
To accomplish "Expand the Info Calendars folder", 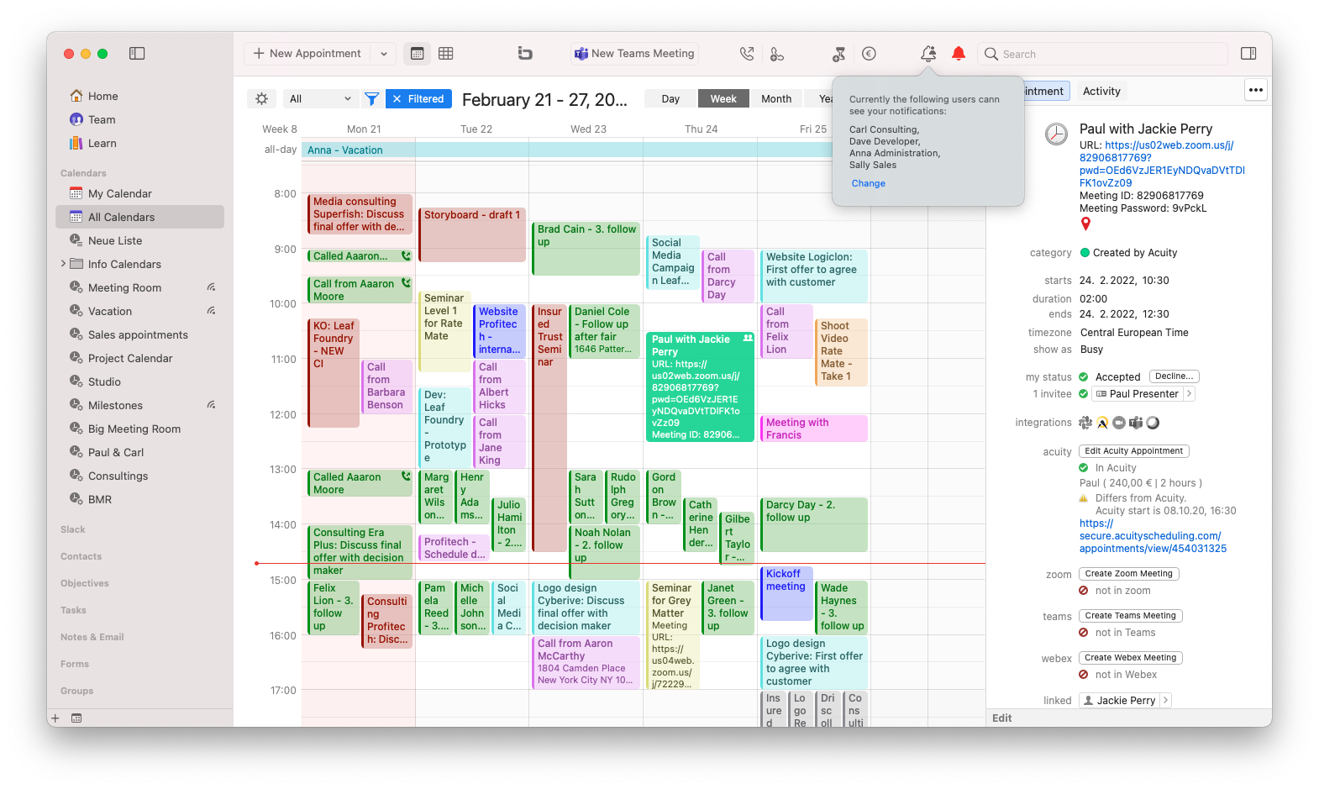I will coord(63,264).
